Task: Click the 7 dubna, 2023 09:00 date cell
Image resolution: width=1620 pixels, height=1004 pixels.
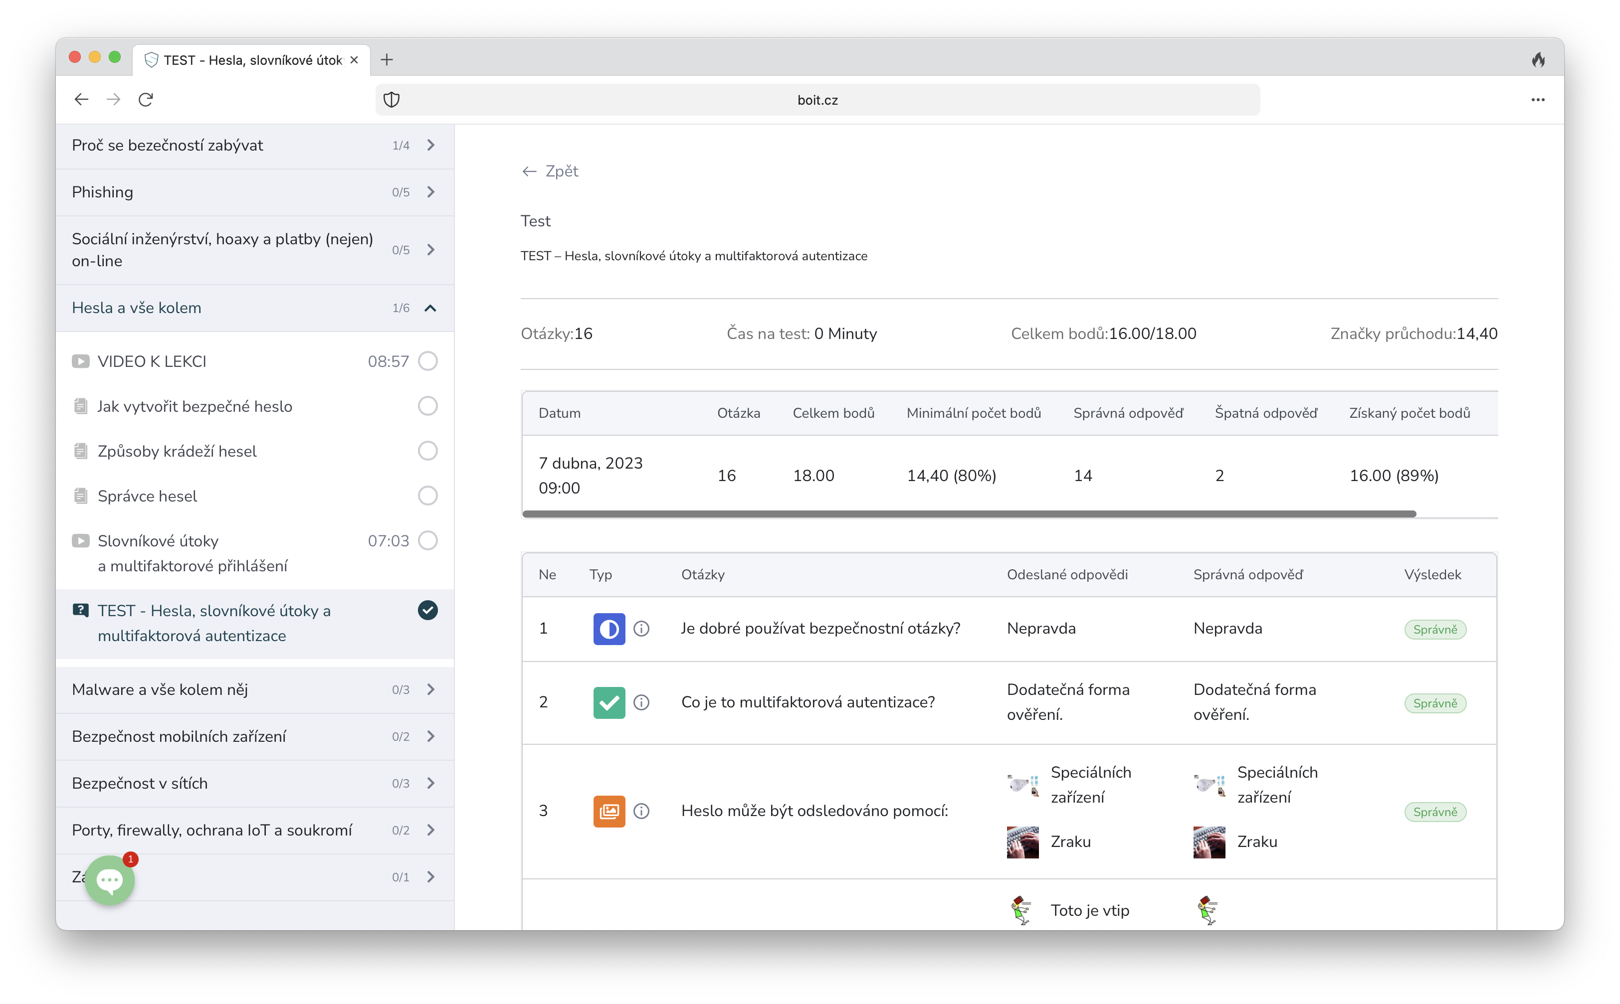Action: tap(591, 476)
